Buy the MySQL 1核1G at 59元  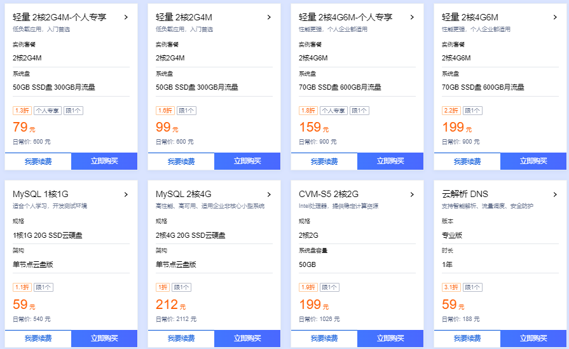coord(104,338)
